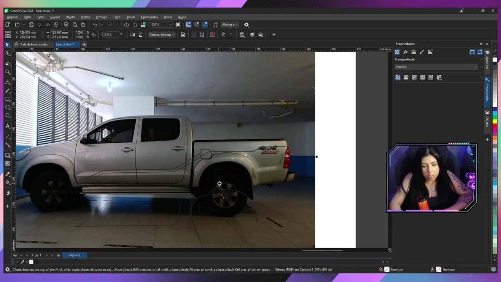Toggle the full-screen preview button
This screenshot has width=501, height=282.
point(178,25)
